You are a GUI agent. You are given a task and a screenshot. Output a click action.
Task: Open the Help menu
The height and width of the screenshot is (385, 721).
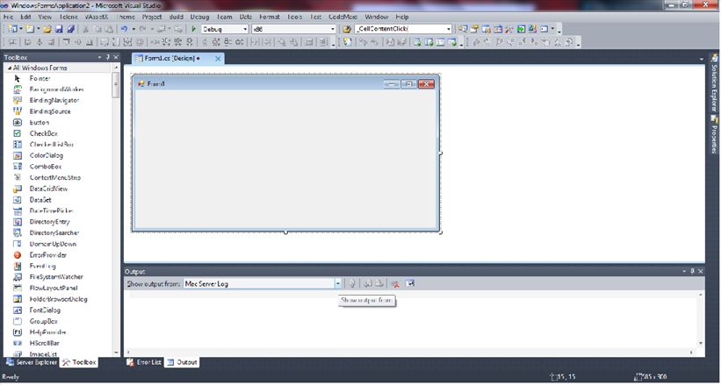tap(402, 17)
